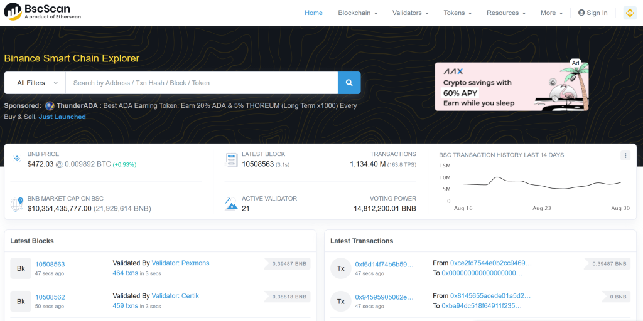The image size is (643, 321).
Task: Open From address 0x8145655acede01a5d2...
Action: pos(490,296)
